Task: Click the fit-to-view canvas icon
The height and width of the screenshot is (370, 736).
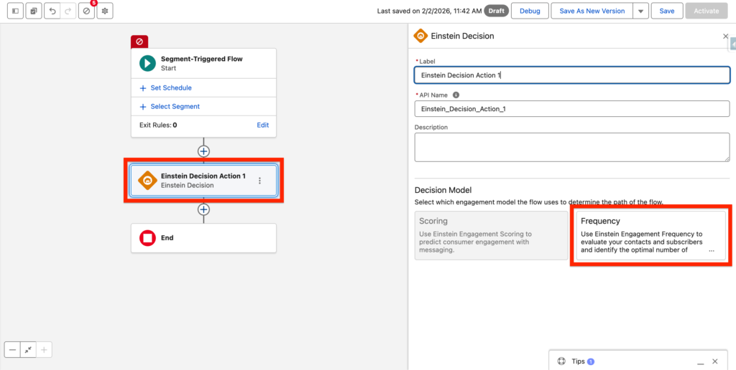Action: 28,350
